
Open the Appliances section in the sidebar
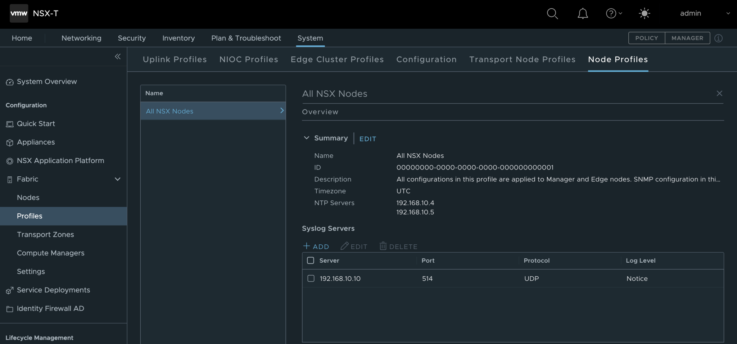[36, 142]
